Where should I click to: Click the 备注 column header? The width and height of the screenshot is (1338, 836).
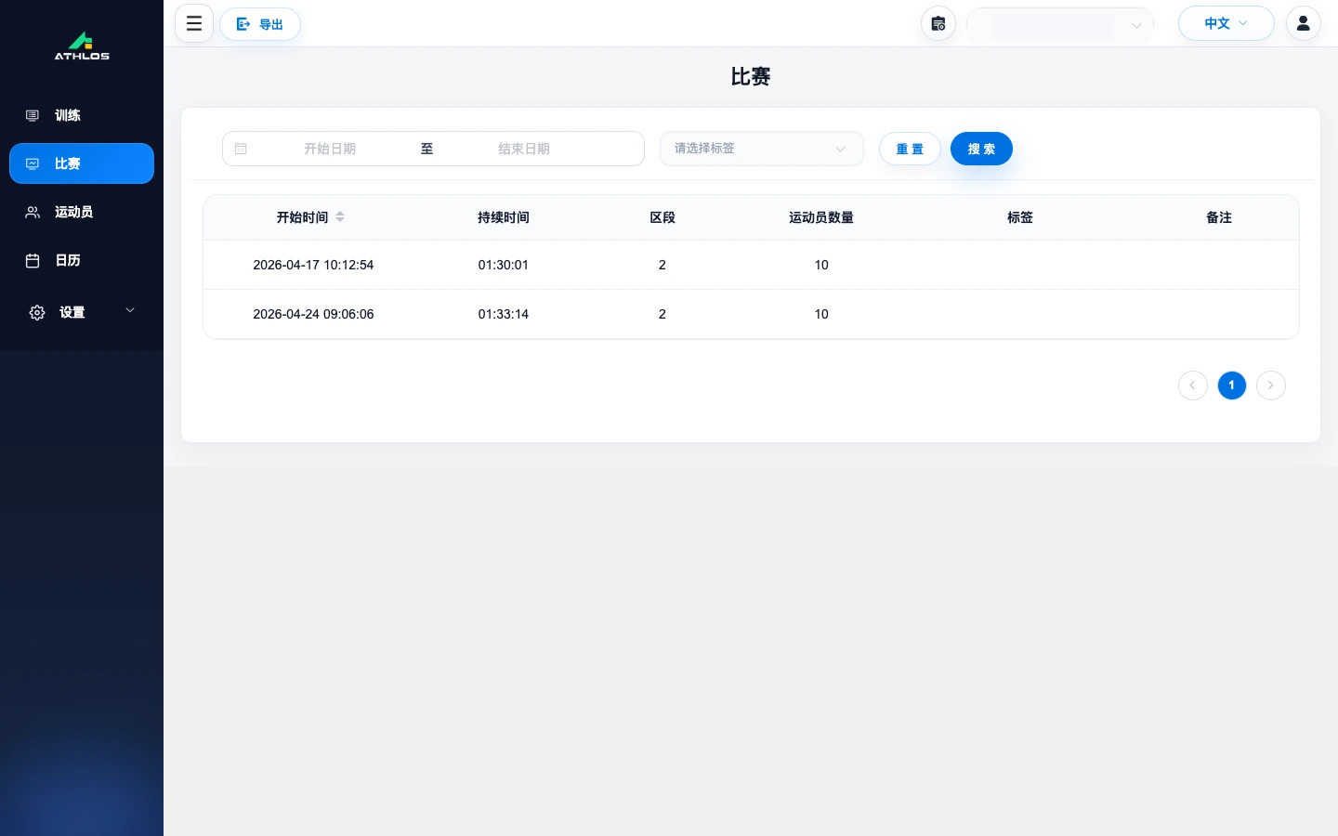tap(1219, 217)
